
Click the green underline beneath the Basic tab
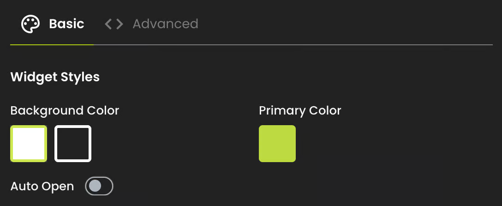(x=52, y=44)
